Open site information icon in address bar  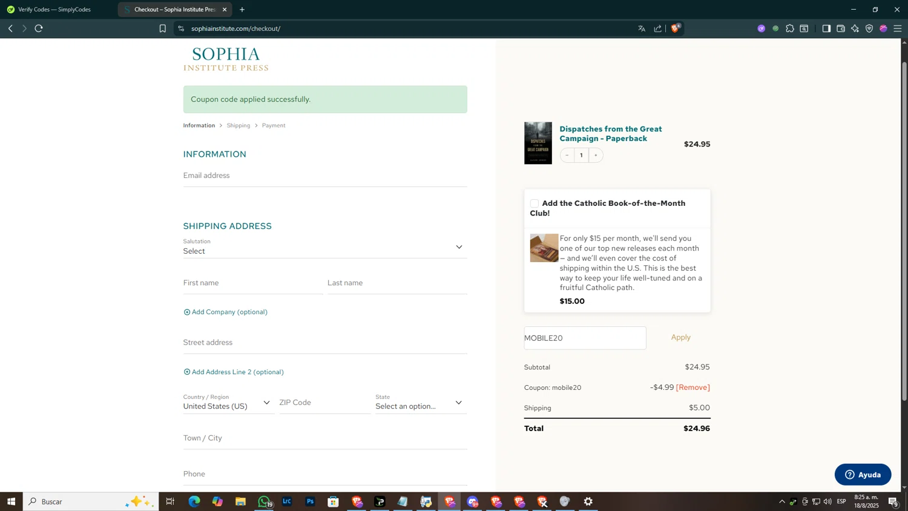click(x=181, y=28)
